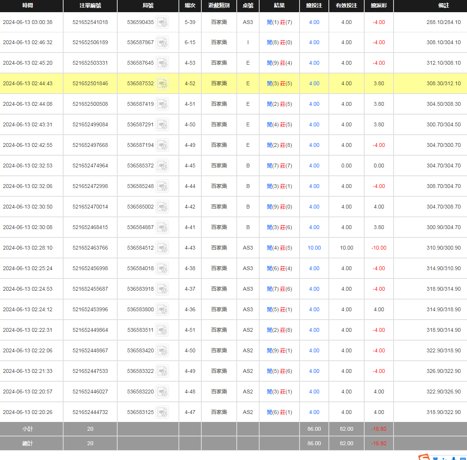The height and width of the screenshot is (460, 467).
Task: Open video icon next to 536583125
Action: (x=163, y=412)
